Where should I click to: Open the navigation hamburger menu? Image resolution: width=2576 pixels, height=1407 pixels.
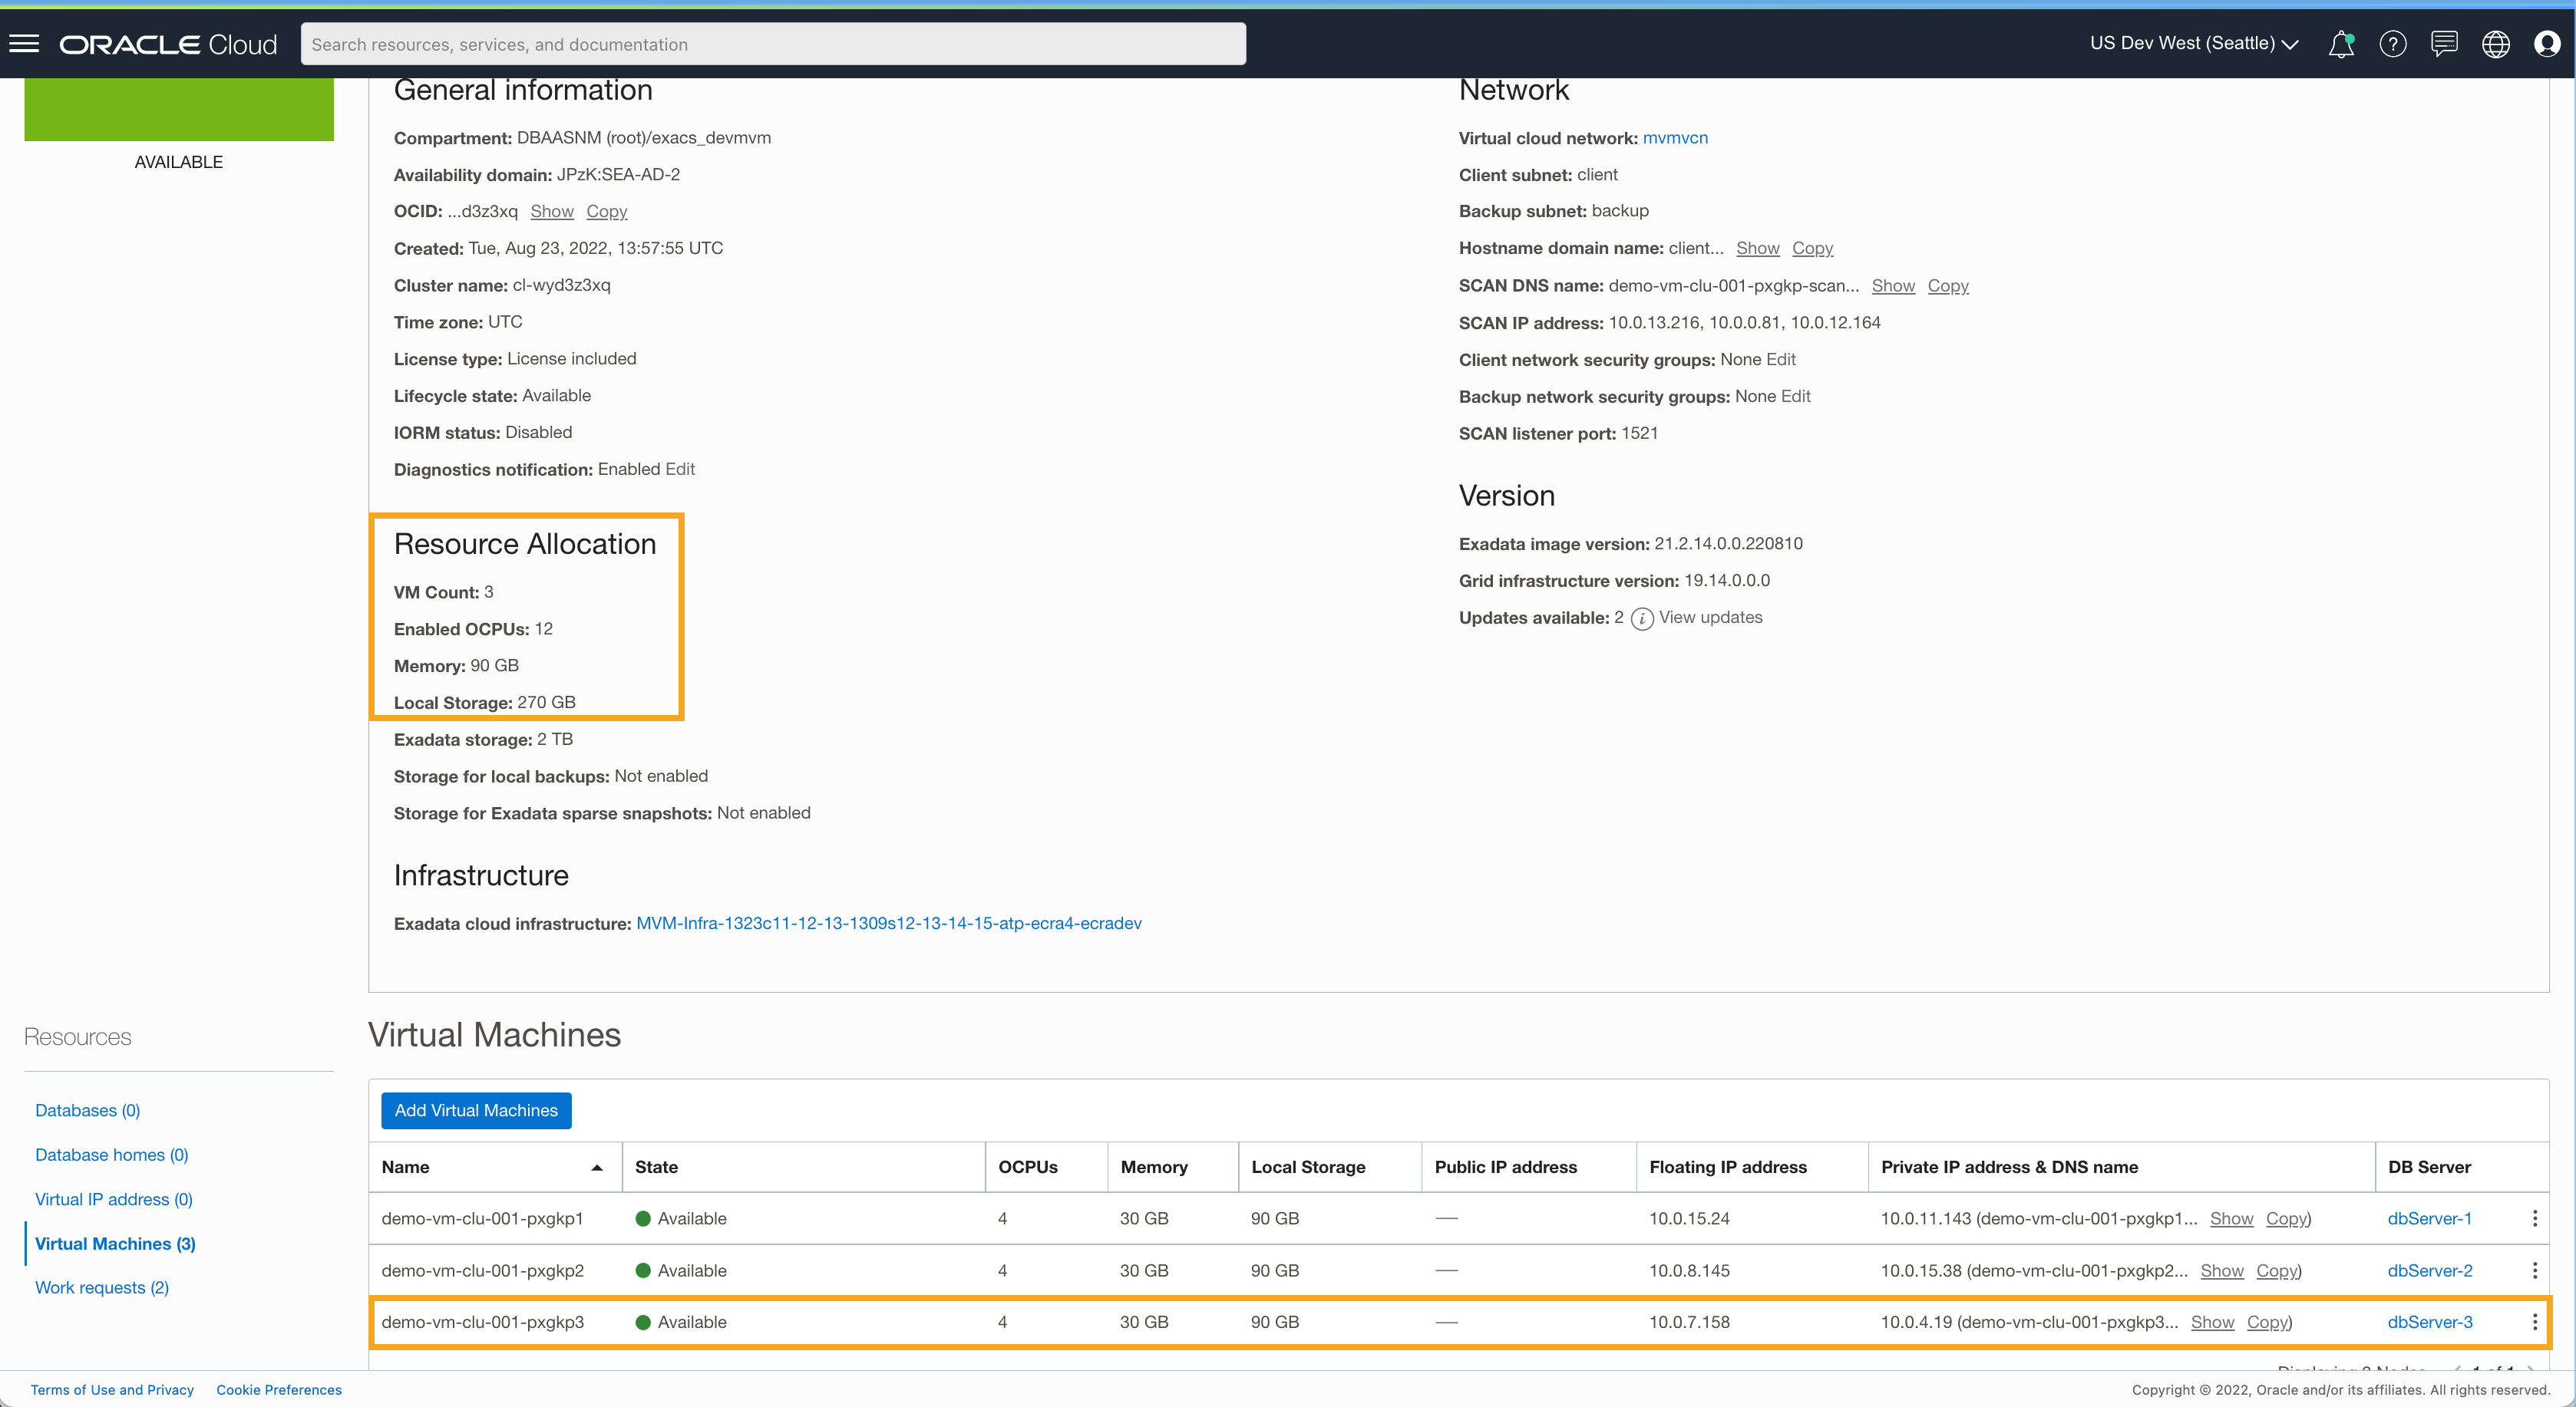pos(23,42)
